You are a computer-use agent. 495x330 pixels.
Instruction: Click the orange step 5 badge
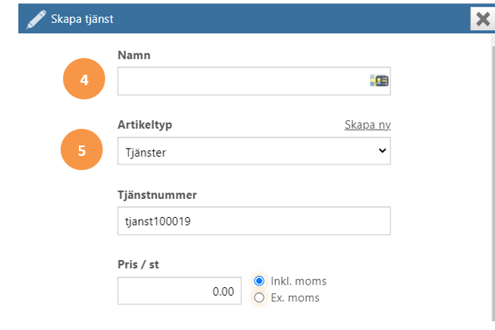click(x=82, y=149)
